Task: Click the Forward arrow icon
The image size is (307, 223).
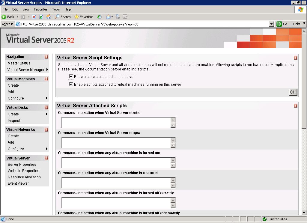Action: point(23,17)
